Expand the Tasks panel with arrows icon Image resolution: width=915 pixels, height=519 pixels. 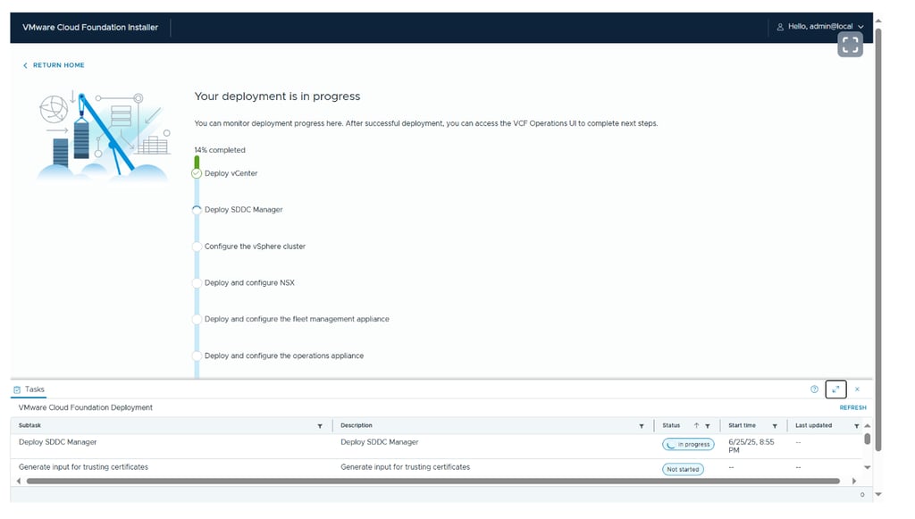(x=835, y=389)
